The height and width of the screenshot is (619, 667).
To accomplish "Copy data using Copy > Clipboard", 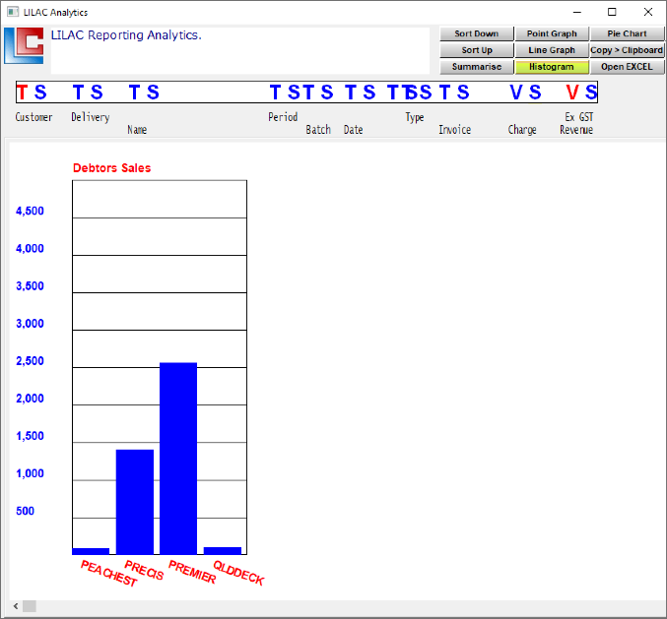I will click(x=627, y=50).
